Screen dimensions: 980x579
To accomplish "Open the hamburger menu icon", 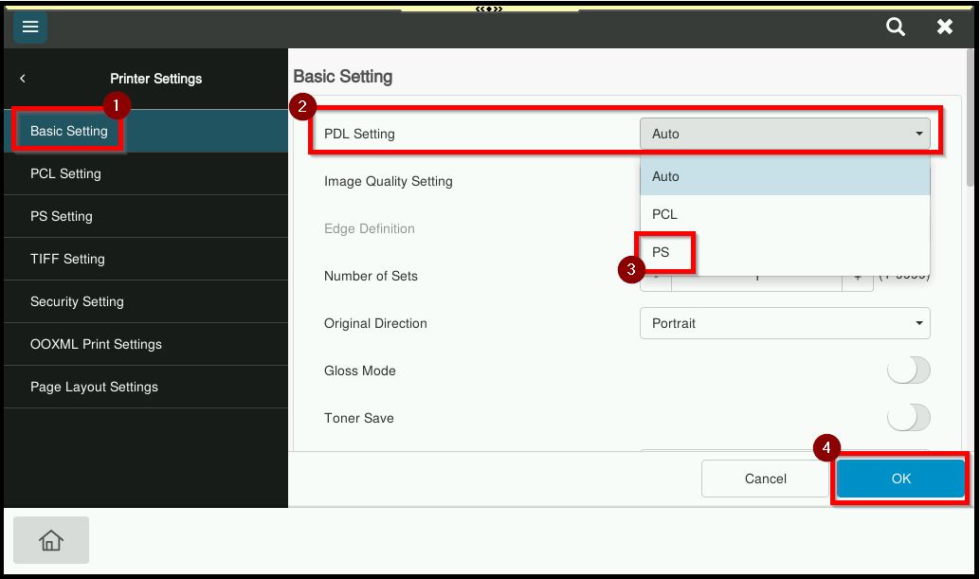I will [30, 27].
